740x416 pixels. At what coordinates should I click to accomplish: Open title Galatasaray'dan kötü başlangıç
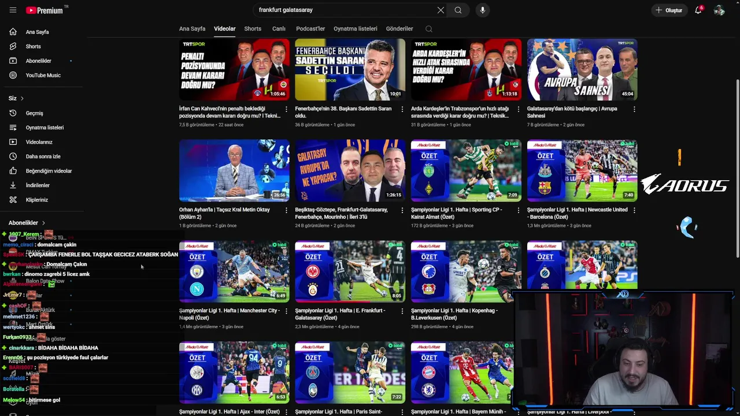click(572, 112)
